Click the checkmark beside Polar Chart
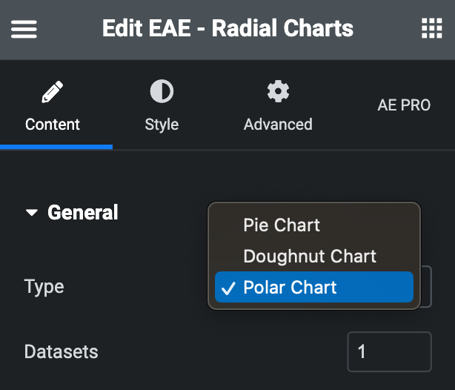Viewport: 455px width, 390px height. pos(228,288)
